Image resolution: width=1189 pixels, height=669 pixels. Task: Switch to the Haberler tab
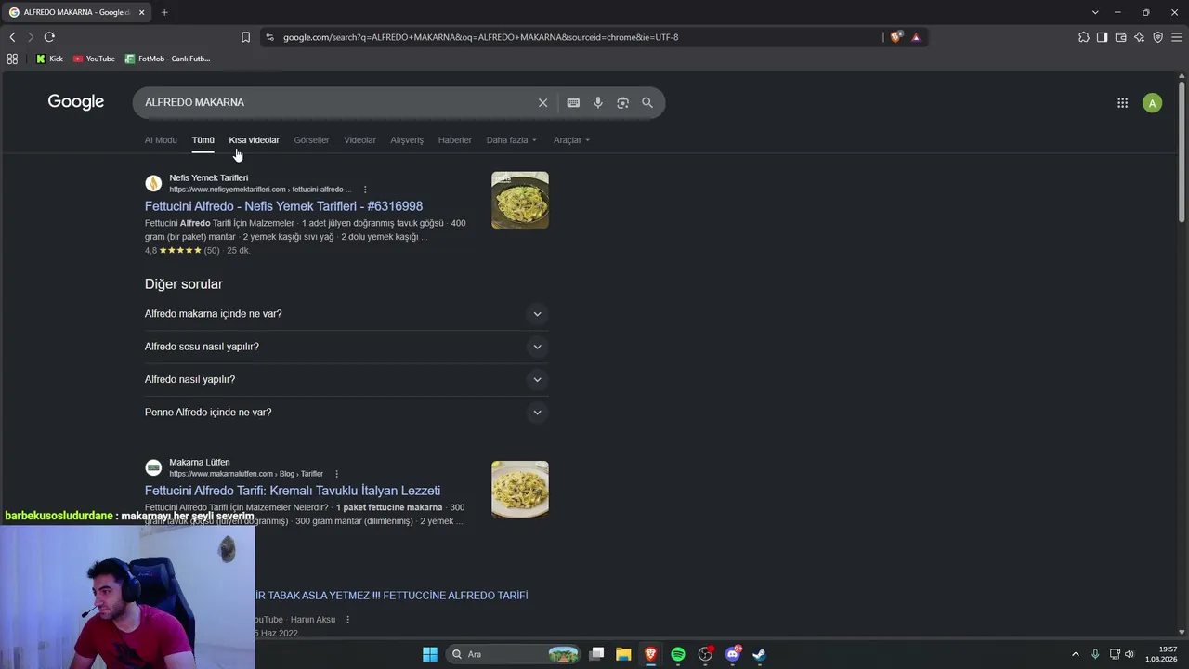coord(455,140)
